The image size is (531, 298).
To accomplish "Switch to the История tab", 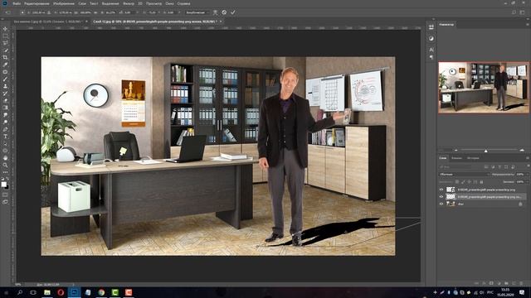I will 473,158.
